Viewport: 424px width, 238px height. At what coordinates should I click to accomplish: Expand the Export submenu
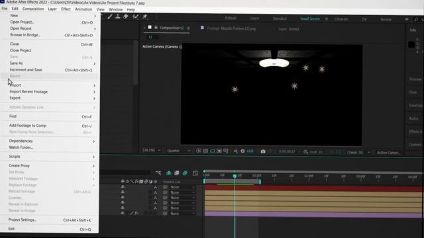pos(50,98)
